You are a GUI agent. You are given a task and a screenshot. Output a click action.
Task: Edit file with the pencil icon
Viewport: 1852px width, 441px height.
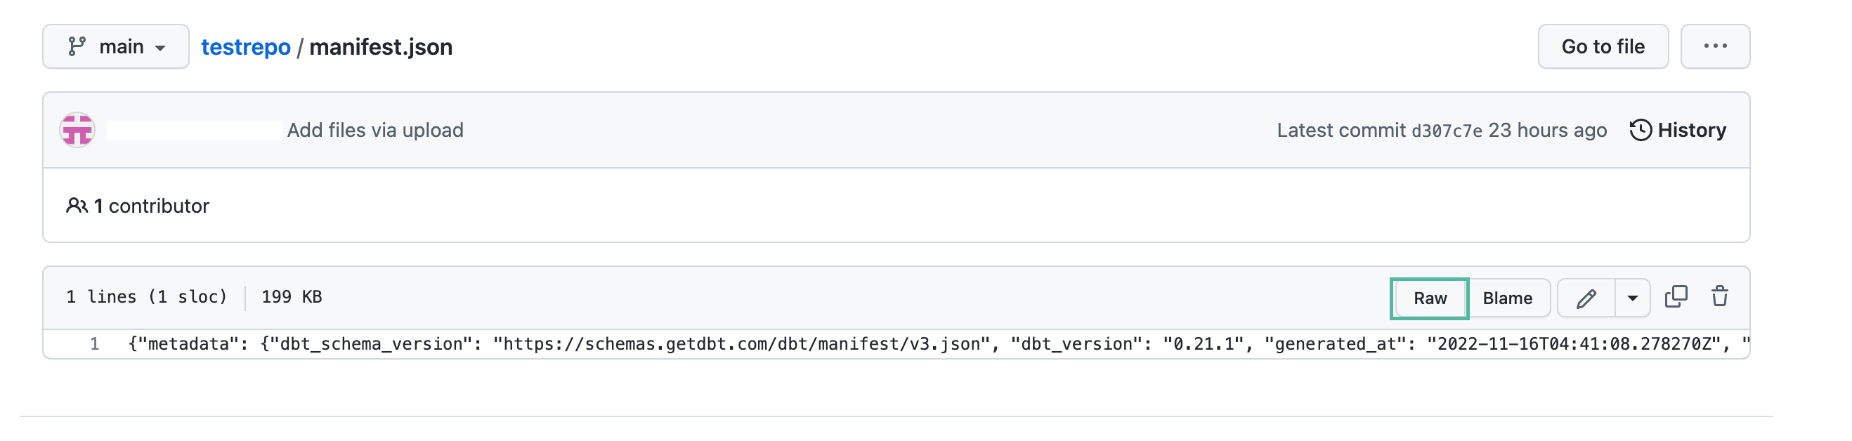(x=1586, y=298)
